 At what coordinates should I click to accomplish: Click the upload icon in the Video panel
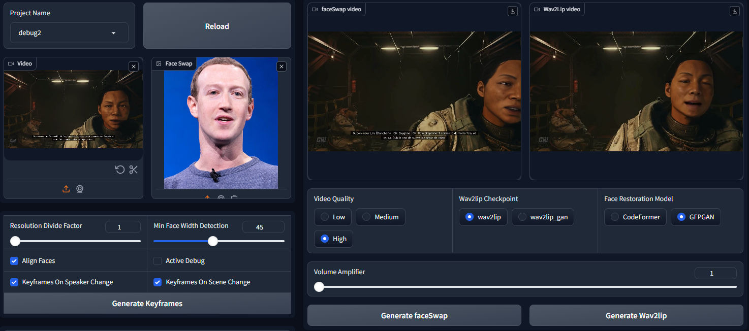click(x=66, y=189)
